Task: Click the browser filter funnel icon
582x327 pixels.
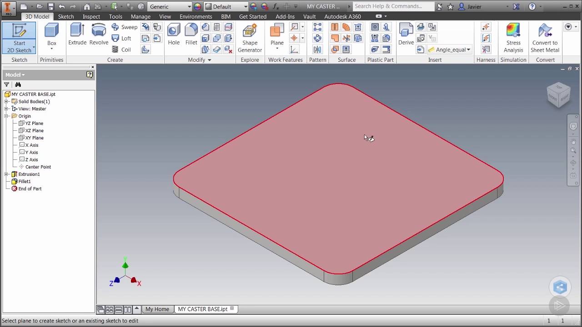Action: [x=6, y=84]
